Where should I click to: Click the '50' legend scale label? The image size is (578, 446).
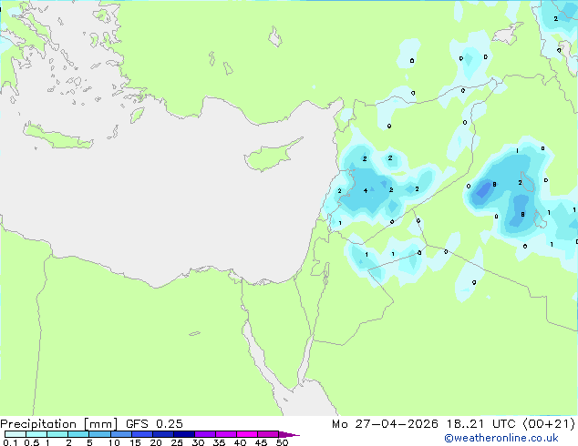click(282, 442)
